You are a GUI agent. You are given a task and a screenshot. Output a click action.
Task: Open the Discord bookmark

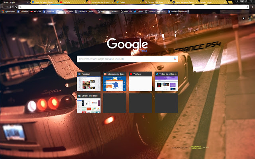(155, 12)
